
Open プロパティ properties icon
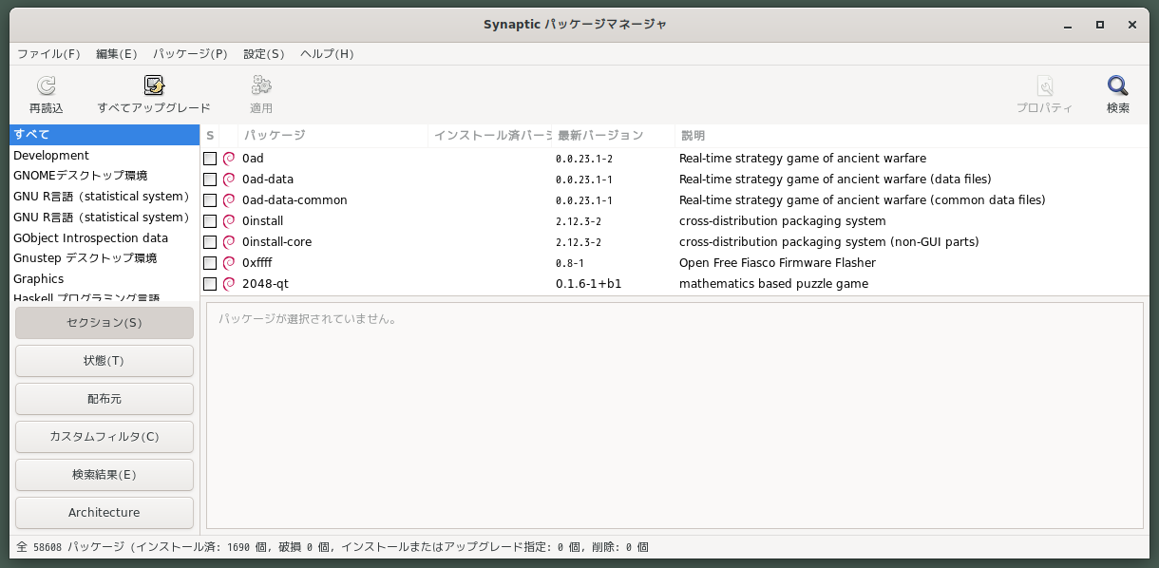pyautogui.click(x=1045, y=86)
